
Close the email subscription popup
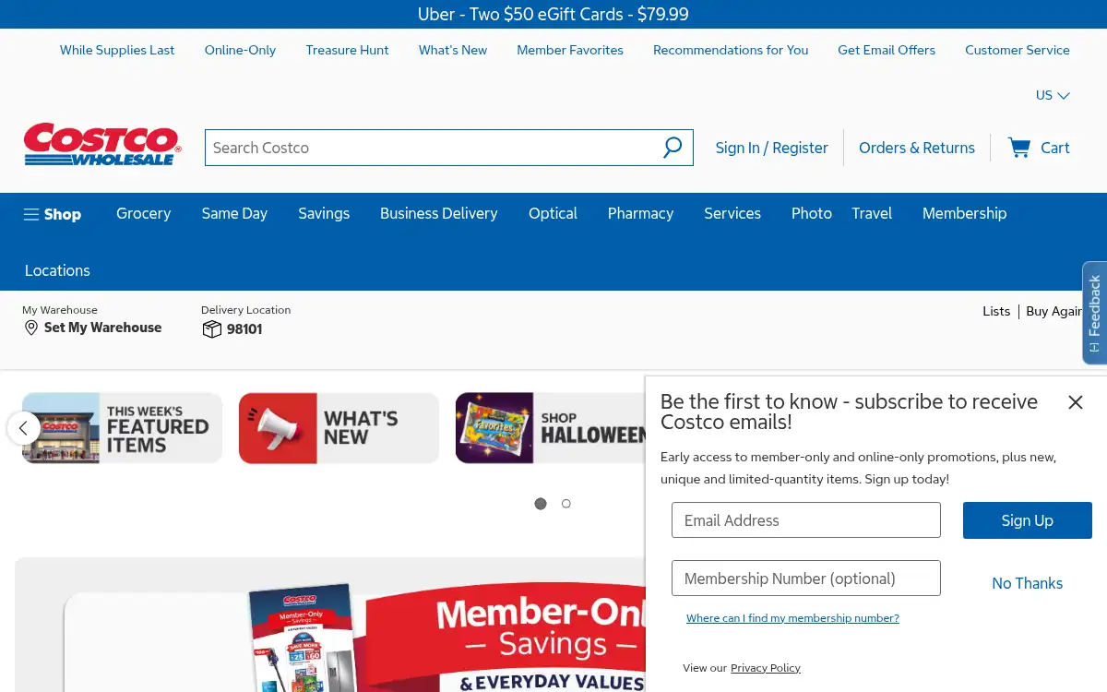[x=1076, y=402]
